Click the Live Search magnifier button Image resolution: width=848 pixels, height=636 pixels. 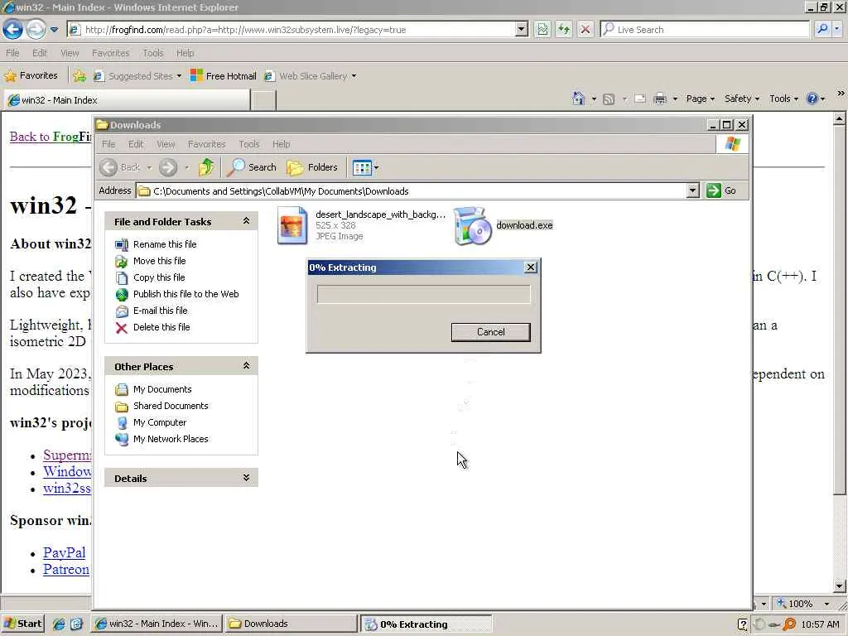[x=822, y=29]
